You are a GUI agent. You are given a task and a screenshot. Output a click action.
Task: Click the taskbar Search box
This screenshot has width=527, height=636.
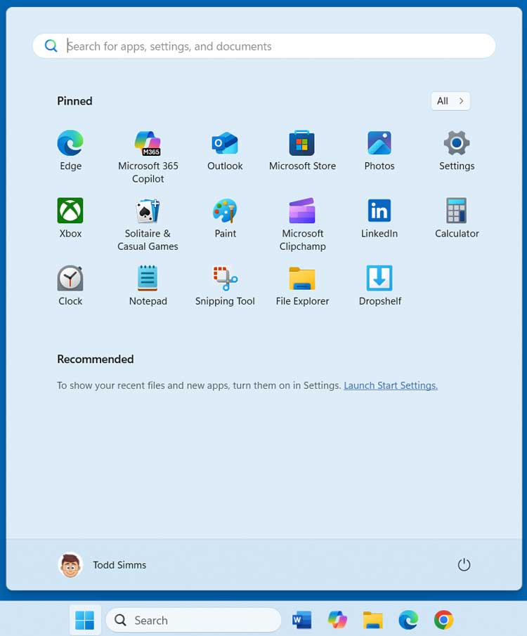[x=193, y=620]
